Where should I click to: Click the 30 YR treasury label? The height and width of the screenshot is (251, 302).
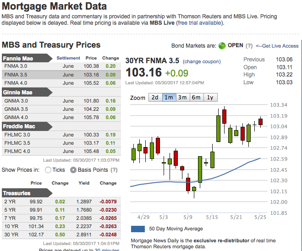(11, 235)
